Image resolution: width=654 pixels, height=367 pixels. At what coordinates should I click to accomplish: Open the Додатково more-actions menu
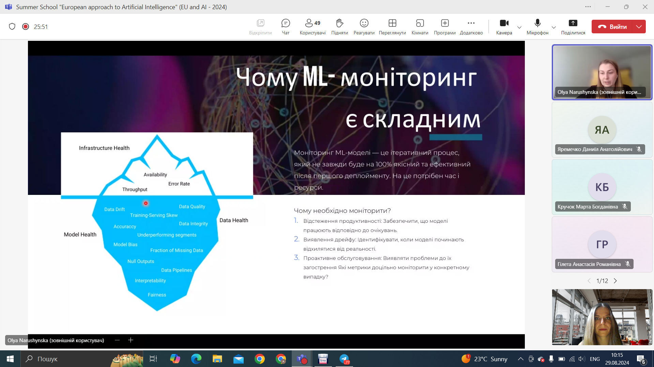pos(471,27)
